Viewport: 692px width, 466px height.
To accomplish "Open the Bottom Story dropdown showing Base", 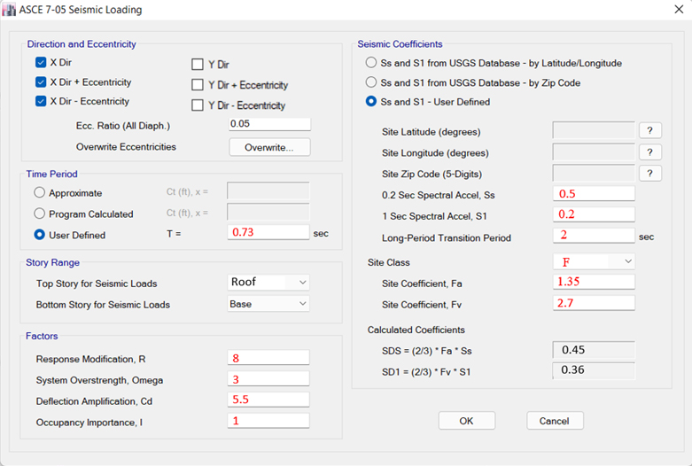I will 269,304.
